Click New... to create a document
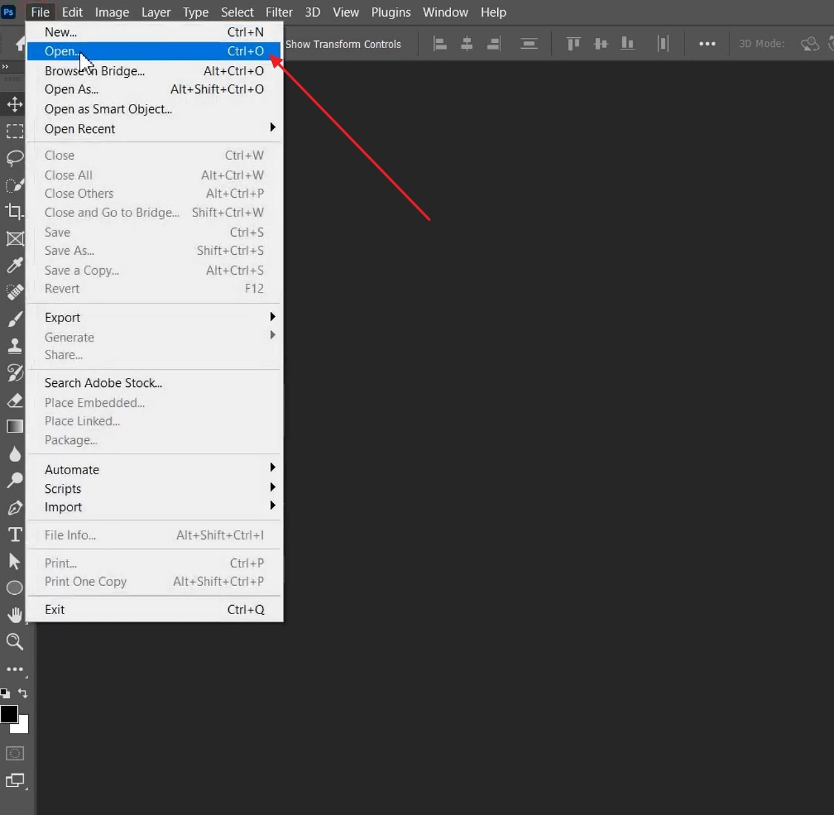This screenshot has width=834, height=815. 61,31
